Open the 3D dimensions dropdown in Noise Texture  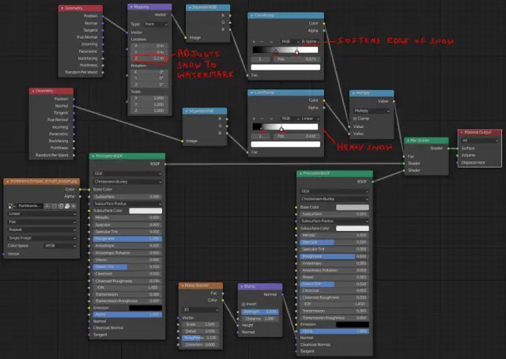pos(200,310)
